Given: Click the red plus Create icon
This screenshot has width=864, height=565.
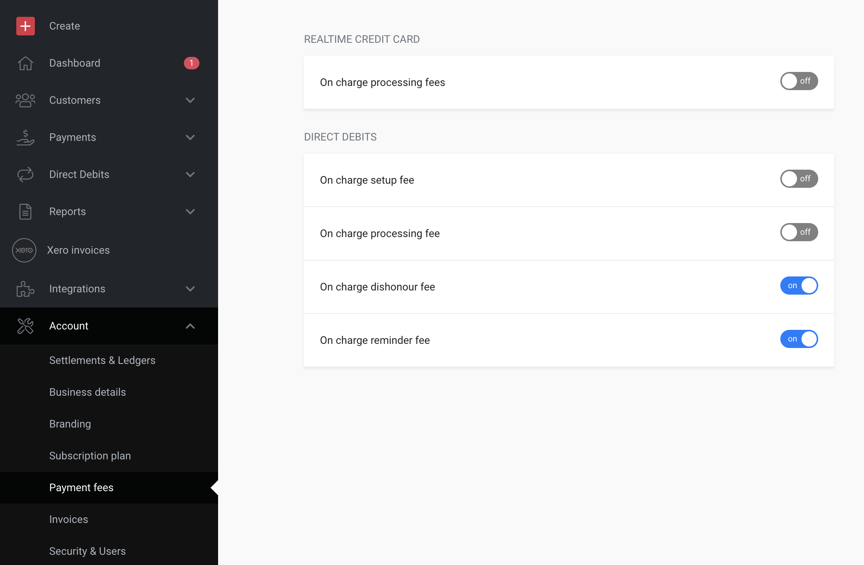Looking at the screenshot, I should (x=25, y=26).
